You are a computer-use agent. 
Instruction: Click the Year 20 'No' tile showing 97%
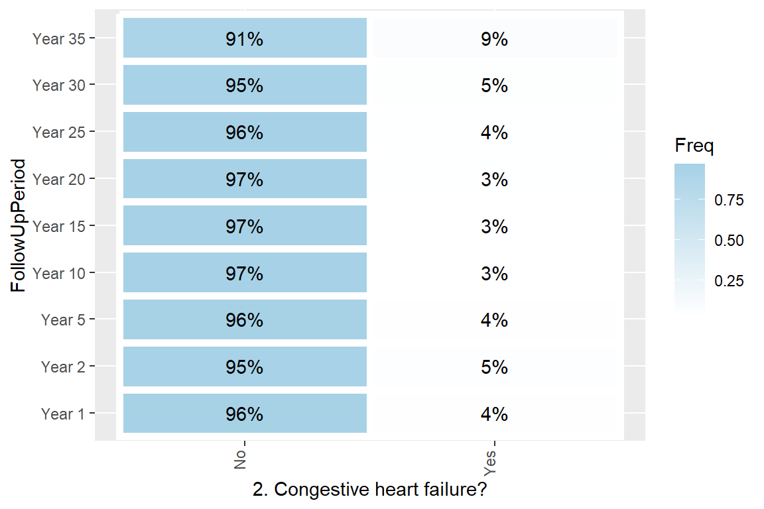tap(245, 179)
